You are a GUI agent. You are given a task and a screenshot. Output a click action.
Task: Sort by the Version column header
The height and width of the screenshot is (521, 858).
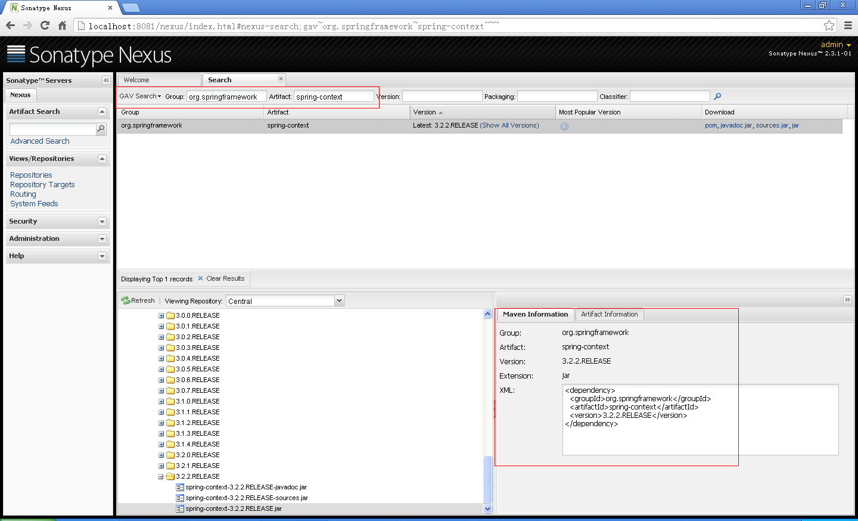(483, 112)
